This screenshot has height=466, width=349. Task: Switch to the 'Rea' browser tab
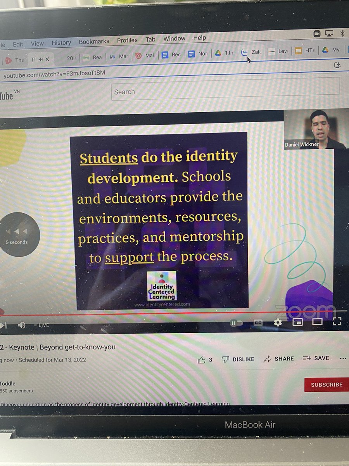(x=93, y=57)
